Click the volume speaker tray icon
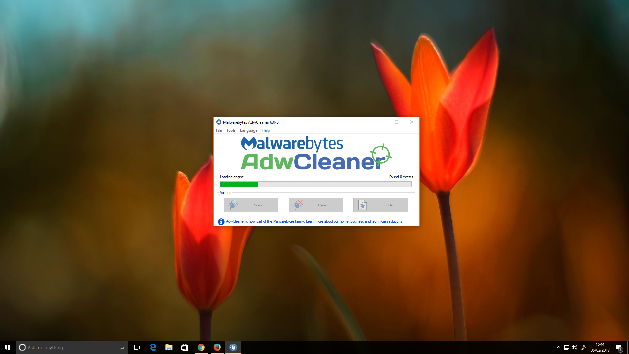The height and width of the screenshot is (354, 629). tap(574, 347)
